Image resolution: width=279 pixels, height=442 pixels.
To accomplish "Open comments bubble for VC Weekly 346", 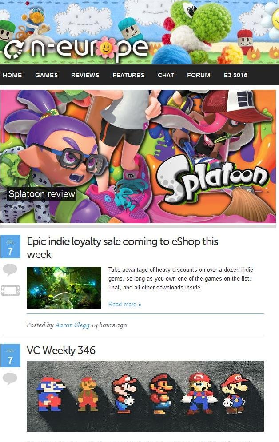I will (10, 378).
